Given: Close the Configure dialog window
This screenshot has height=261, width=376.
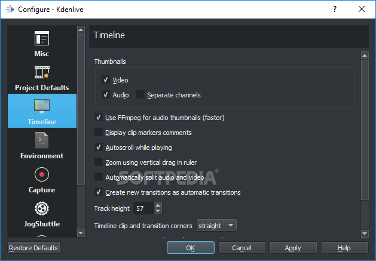Looking at the screenshot, I should (362, 9).
